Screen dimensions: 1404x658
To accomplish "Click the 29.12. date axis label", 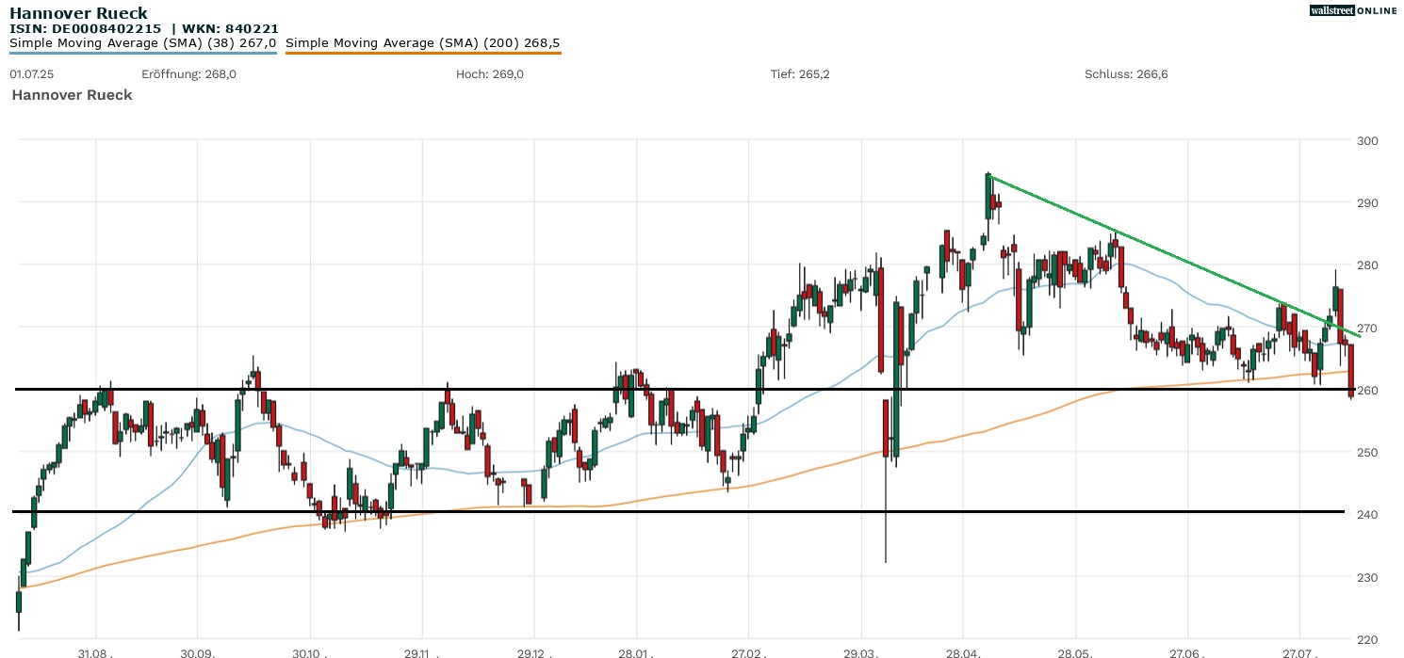I will [533, 651].
